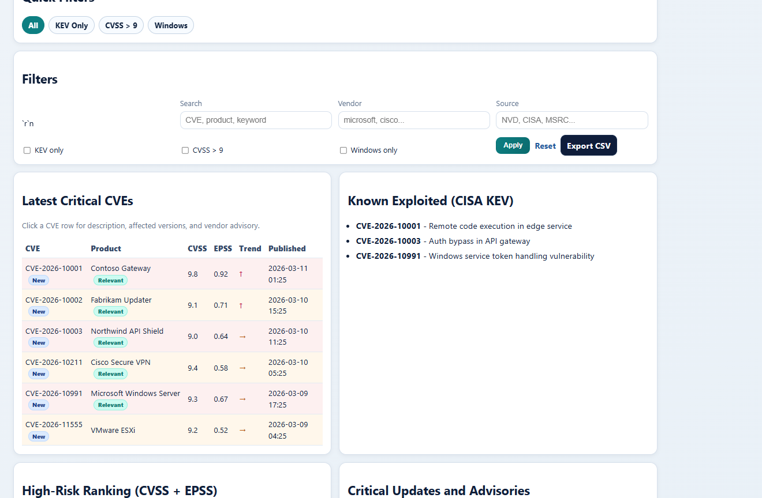The width and height of the screenshot is (762, 498).
Task: Click the 'New' badge under CVE-2026-10002
Action: (39, 311)
